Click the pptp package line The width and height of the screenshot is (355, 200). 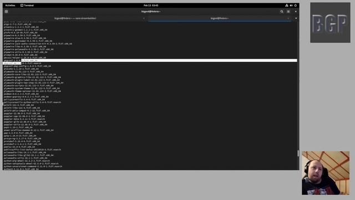pos(20,136)
